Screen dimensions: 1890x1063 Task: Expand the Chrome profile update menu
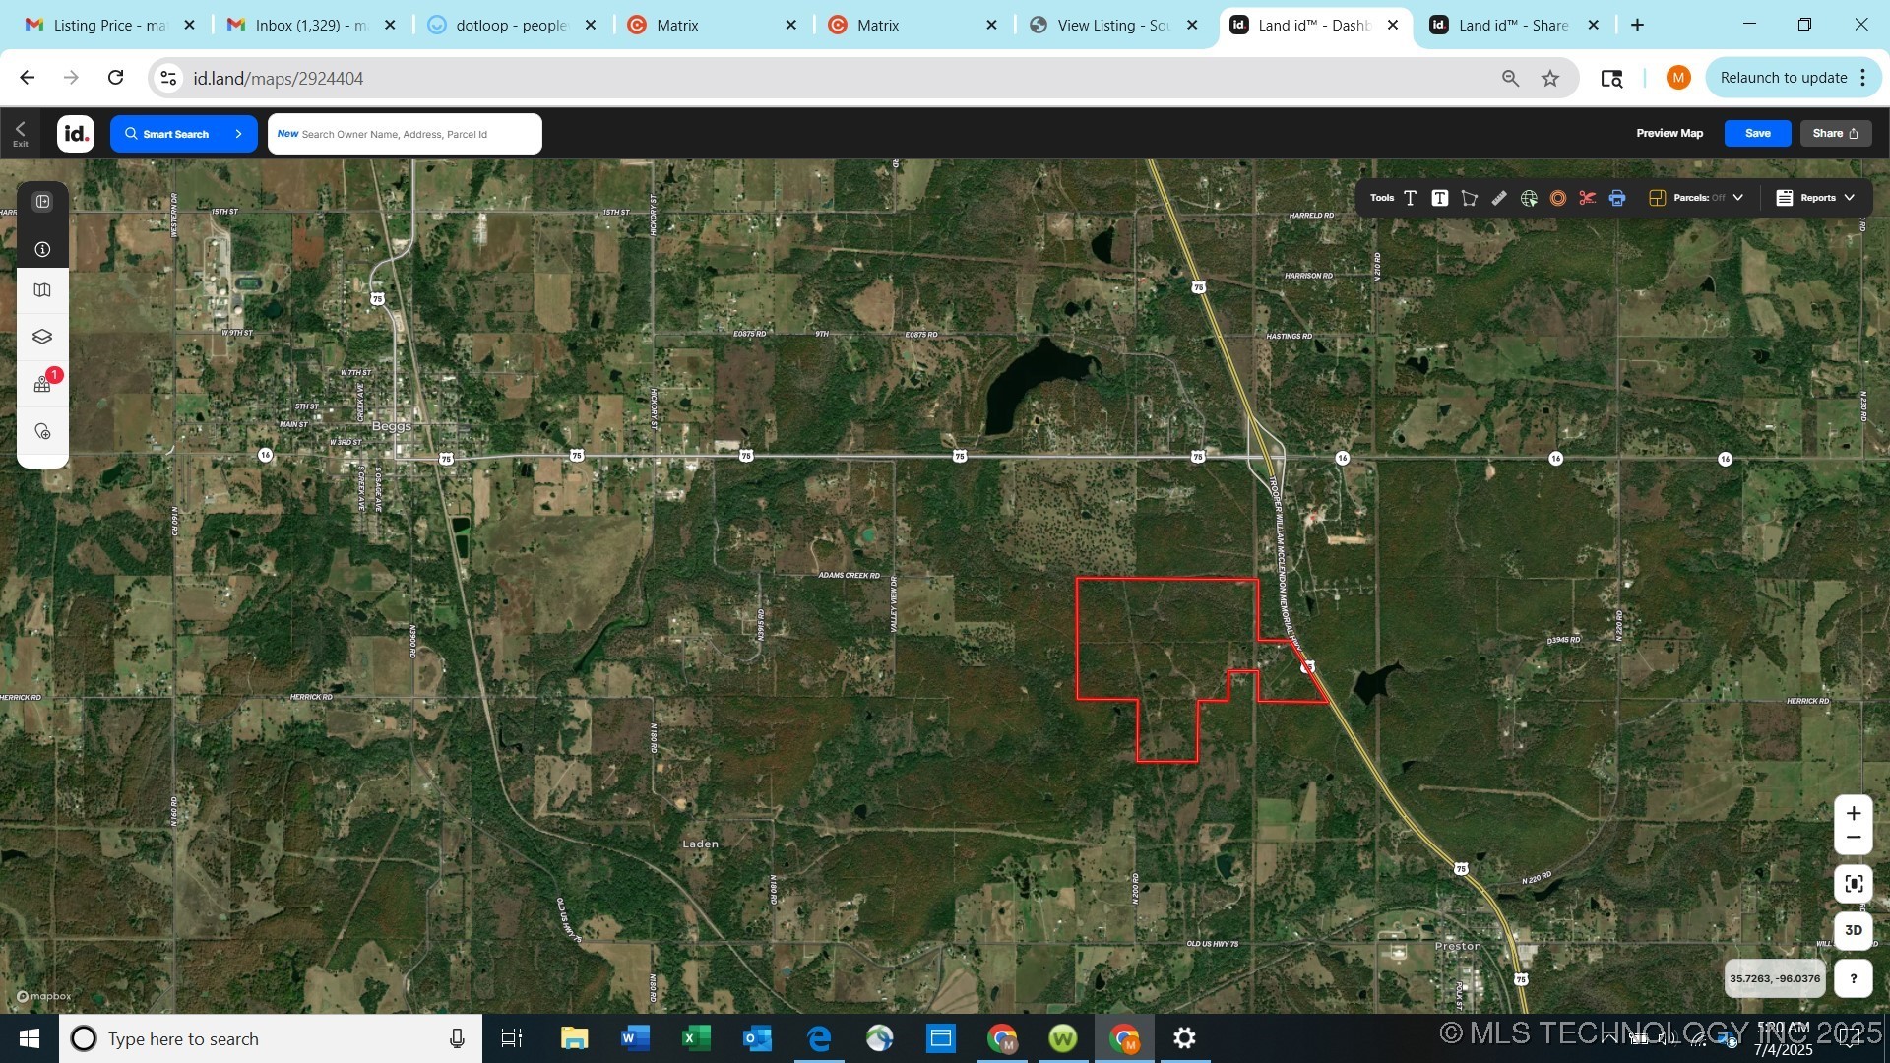(1863, 77)
